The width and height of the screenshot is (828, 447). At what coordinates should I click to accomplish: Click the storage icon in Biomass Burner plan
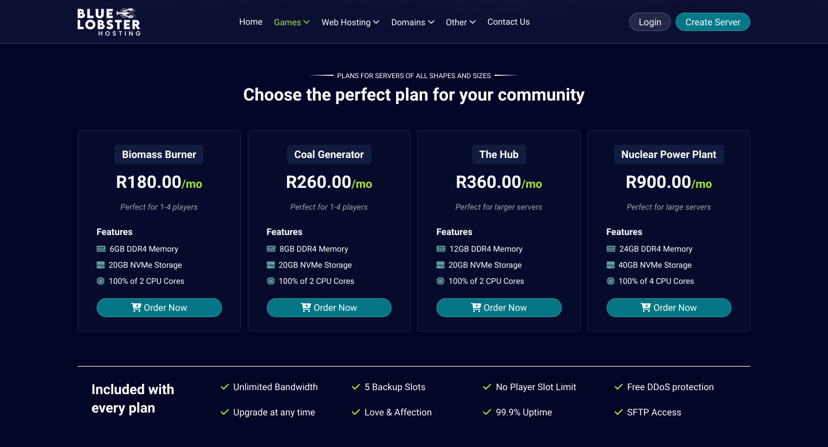click(101, 265)
